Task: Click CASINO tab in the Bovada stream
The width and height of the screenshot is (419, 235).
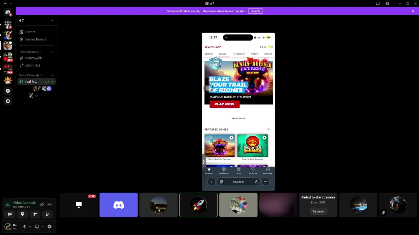Action: click(x=223, y=54)
